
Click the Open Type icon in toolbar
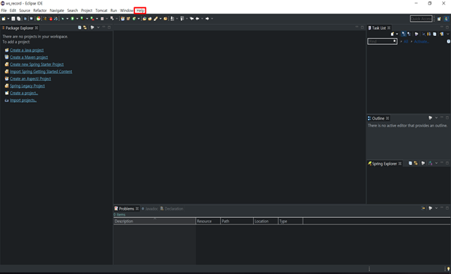pos(145,19)
